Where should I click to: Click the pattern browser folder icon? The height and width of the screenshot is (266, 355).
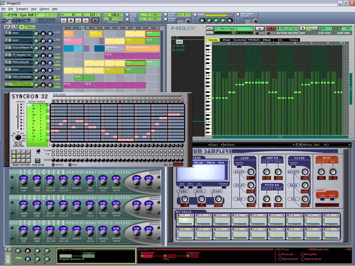point(173,37)
